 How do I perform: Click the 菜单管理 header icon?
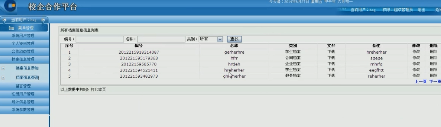[x=12, y=28]
